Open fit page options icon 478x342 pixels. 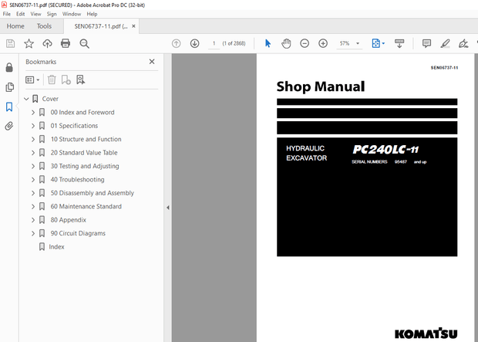point(378,44)
